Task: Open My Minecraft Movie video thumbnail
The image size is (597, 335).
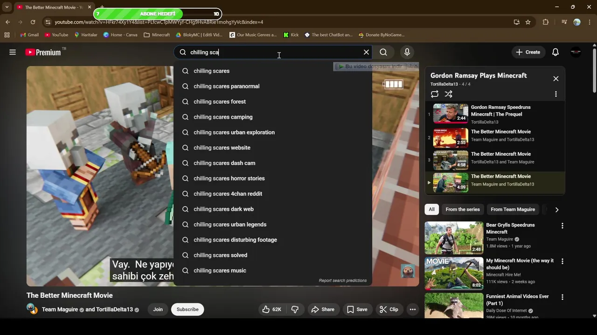Action: tap(454, 273)
